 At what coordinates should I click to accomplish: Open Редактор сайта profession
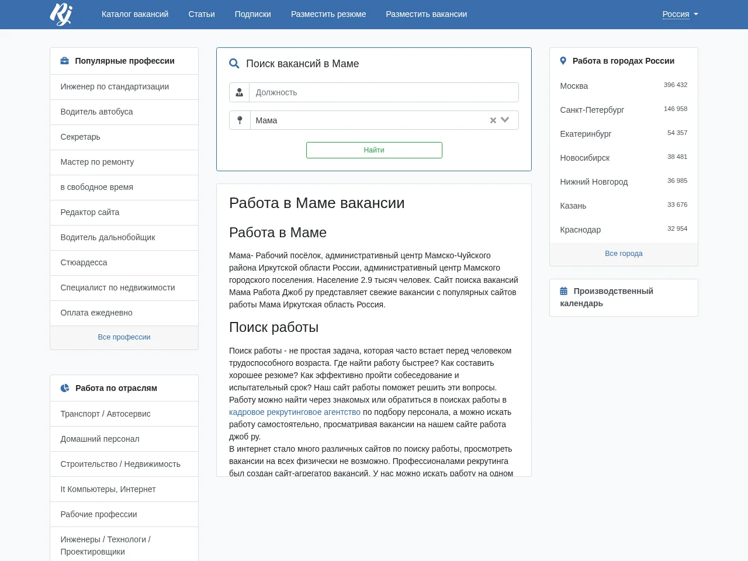[124, 212]
